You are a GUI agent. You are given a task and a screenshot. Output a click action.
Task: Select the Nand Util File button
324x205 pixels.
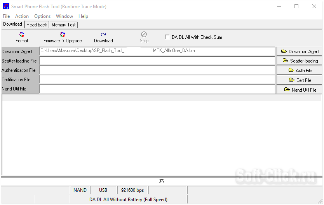299,90
